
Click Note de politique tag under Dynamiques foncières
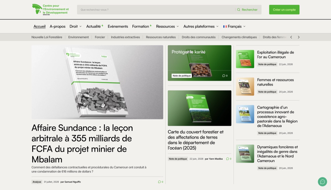tap(267, 168)
